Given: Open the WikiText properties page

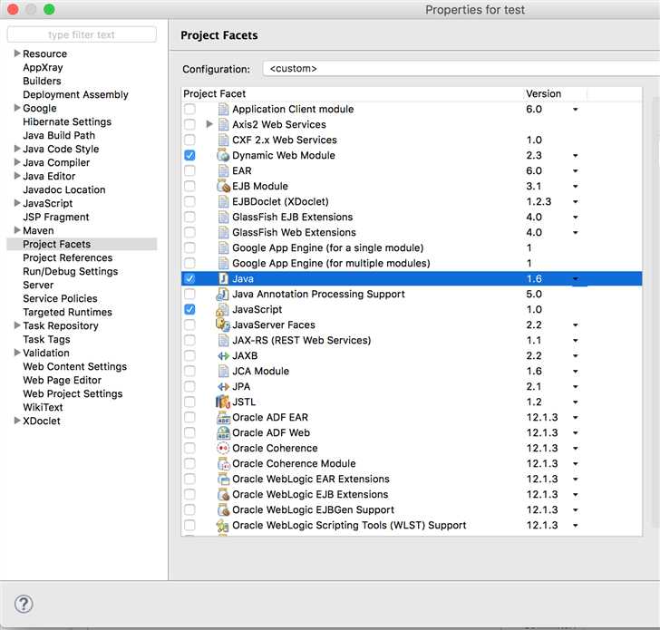Looking at the screenshot, I should coord(43,407).
